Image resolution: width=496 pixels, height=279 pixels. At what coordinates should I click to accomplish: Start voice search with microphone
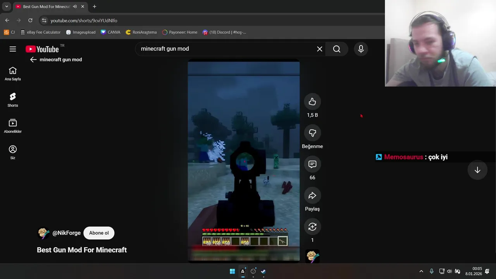coord(361,49)
